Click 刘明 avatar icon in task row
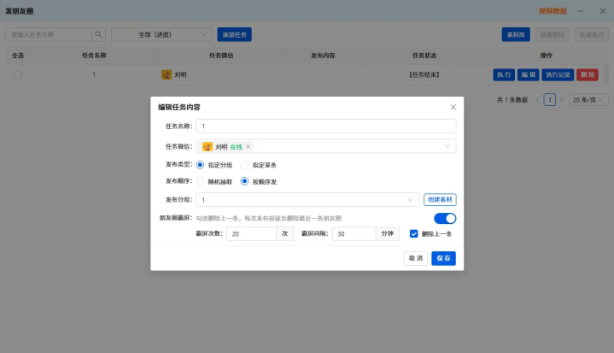This screenshot has width=614, height=353. [167, 74]
